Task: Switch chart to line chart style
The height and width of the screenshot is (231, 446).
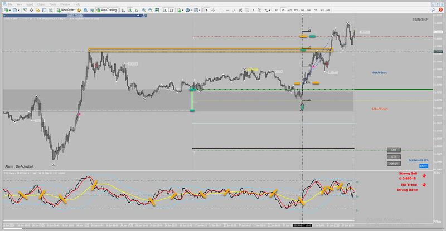Action: 137,10
